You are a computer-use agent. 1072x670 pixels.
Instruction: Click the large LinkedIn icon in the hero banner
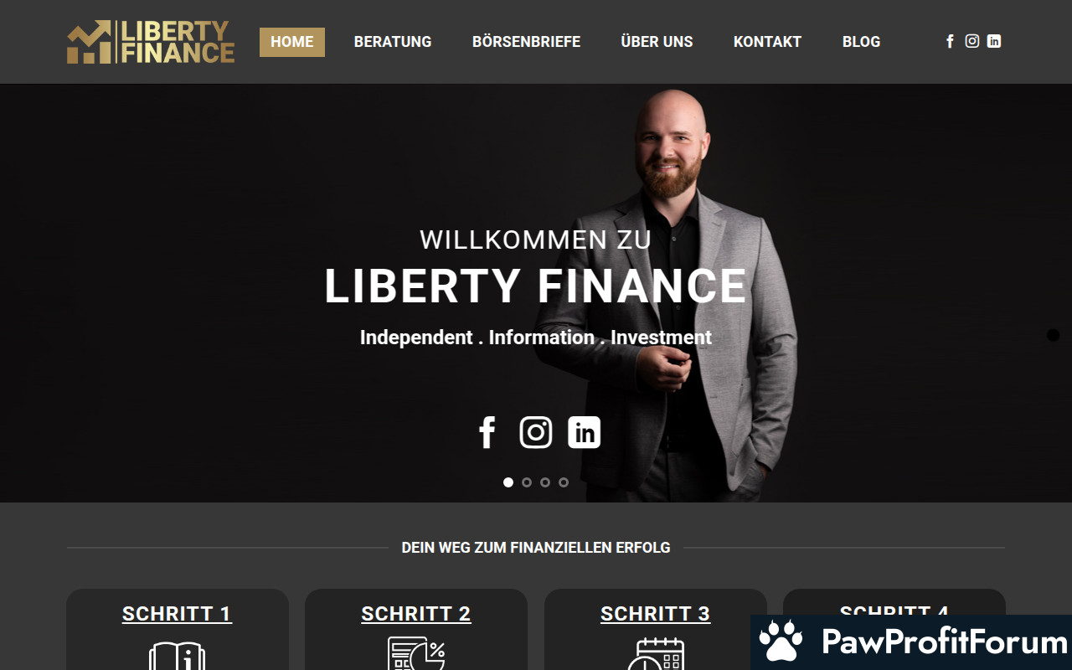[585, 432]
